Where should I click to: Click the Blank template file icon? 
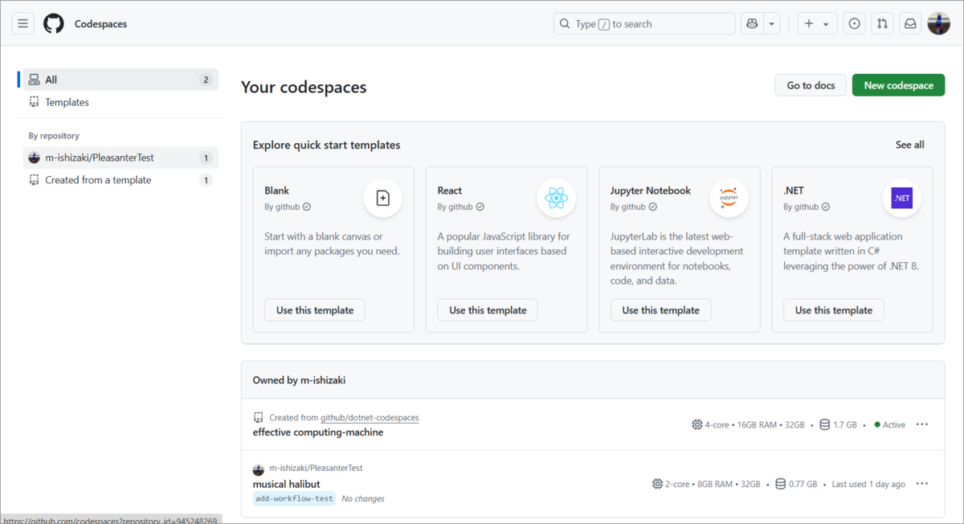tap(383, 198)
